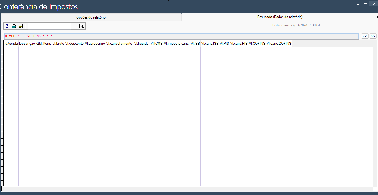Click into the toolbar search text field
378x195 pixels.
(49, 26)
